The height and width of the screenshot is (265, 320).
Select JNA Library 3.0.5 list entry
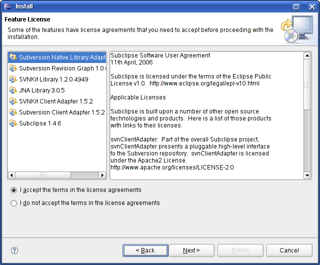click(42, 90)
